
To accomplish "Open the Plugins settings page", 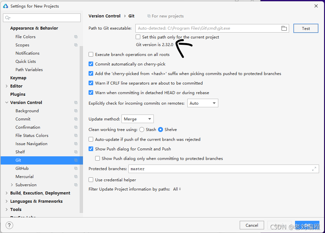I will [18, 94].
